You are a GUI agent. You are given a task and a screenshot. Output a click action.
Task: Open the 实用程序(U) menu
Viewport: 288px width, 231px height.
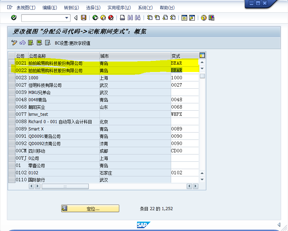119,8
